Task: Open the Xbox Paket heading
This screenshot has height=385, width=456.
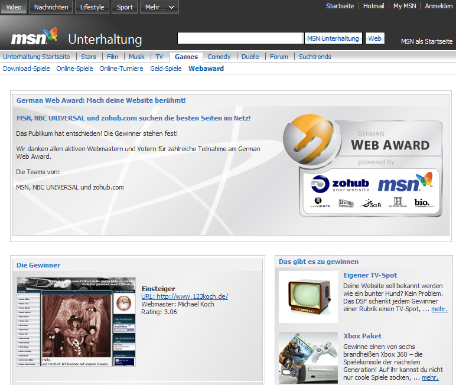Action: point(362,336)
